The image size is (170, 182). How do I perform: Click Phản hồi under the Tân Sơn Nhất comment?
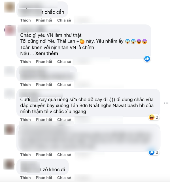pos(44,120)
